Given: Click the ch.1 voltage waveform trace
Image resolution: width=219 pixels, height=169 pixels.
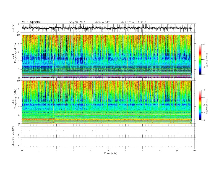Looking at the screenshot, I should click(106, 28).
